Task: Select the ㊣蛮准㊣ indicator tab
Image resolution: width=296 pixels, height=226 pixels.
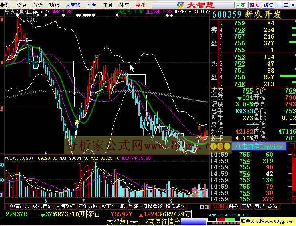Action: point(20,206)
